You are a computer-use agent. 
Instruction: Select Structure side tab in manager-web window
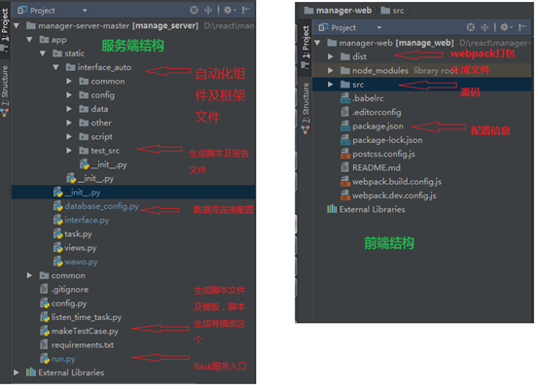pyautogui.click(x=305, y=107)
